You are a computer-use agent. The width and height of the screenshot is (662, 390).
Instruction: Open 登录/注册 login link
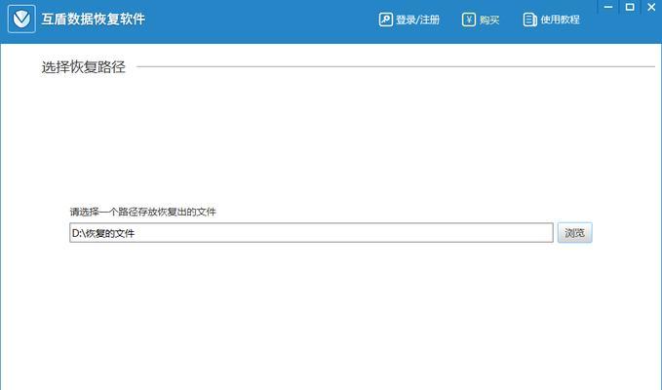click(x=417, y=19)
